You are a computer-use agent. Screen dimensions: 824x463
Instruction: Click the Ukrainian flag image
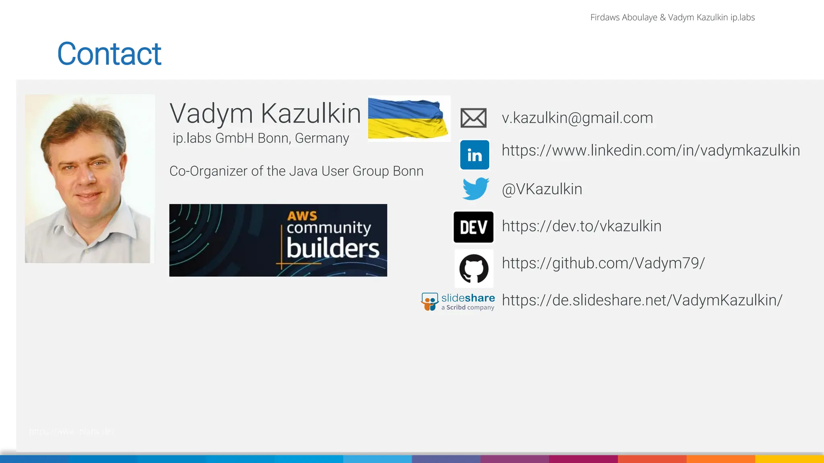pyautogui.click(x=409, y=119)
